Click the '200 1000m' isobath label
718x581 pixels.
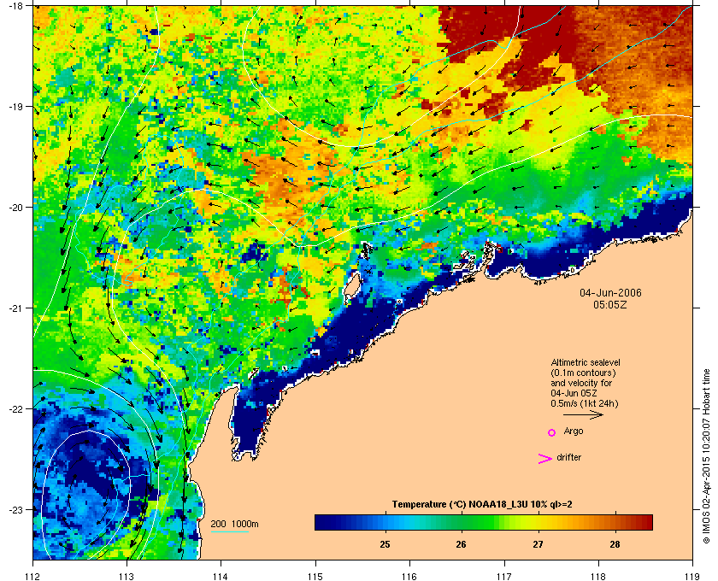[x=234, y=525]
